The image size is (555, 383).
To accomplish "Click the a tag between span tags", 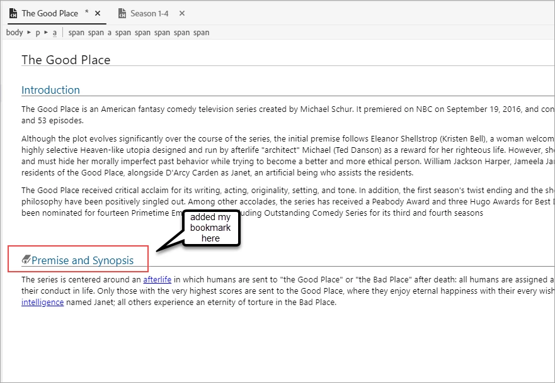I will point(110,33).
